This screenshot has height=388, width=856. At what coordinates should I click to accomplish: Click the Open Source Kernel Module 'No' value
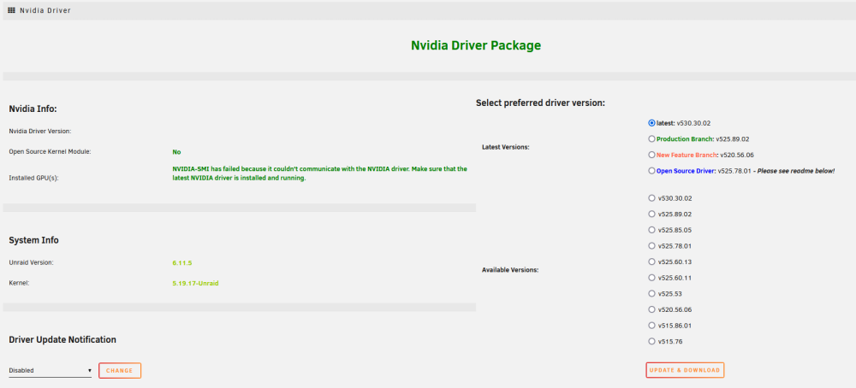tap(176, 152)
